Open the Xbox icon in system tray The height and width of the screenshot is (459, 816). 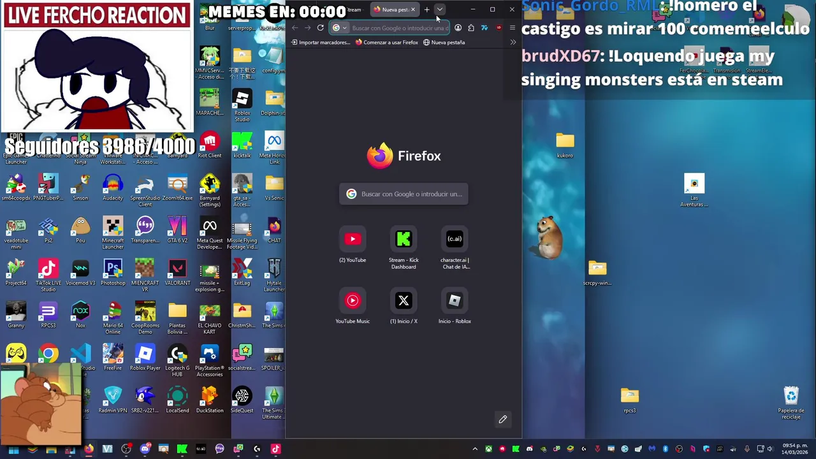coord(489,449)
